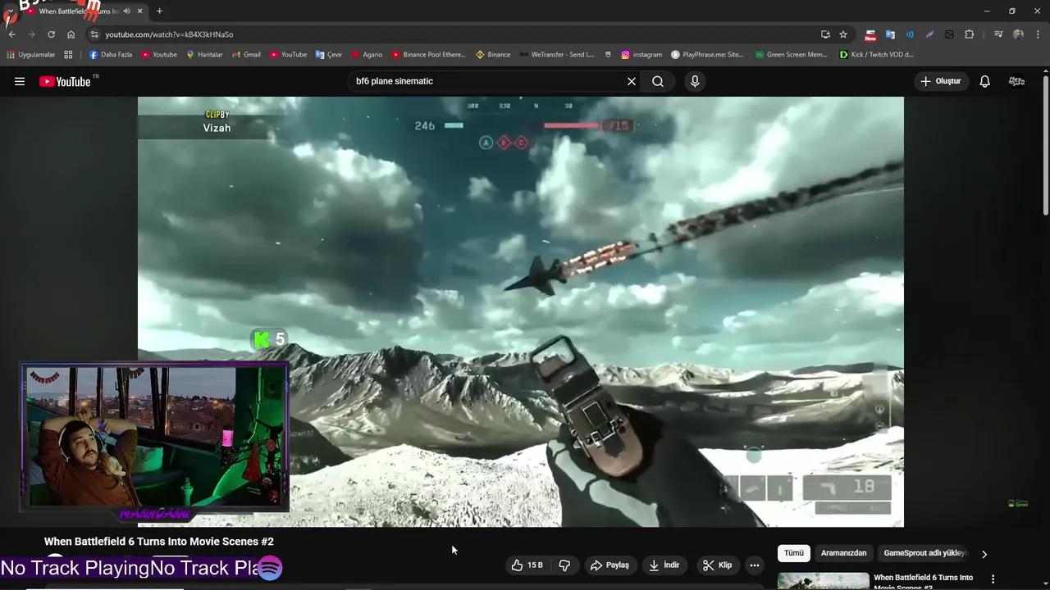The width and height of the screenshot is (1050, 590).
Task: Open the Uygulamalar apps bookmark
Action: click(x=30, y=55)
